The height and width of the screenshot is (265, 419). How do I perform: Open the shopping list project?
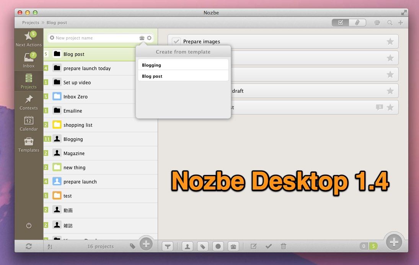point(101,125)
